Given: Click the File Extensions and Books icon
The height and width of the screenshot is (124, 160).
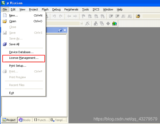Looking at the screenshot, I should [96, 24].
